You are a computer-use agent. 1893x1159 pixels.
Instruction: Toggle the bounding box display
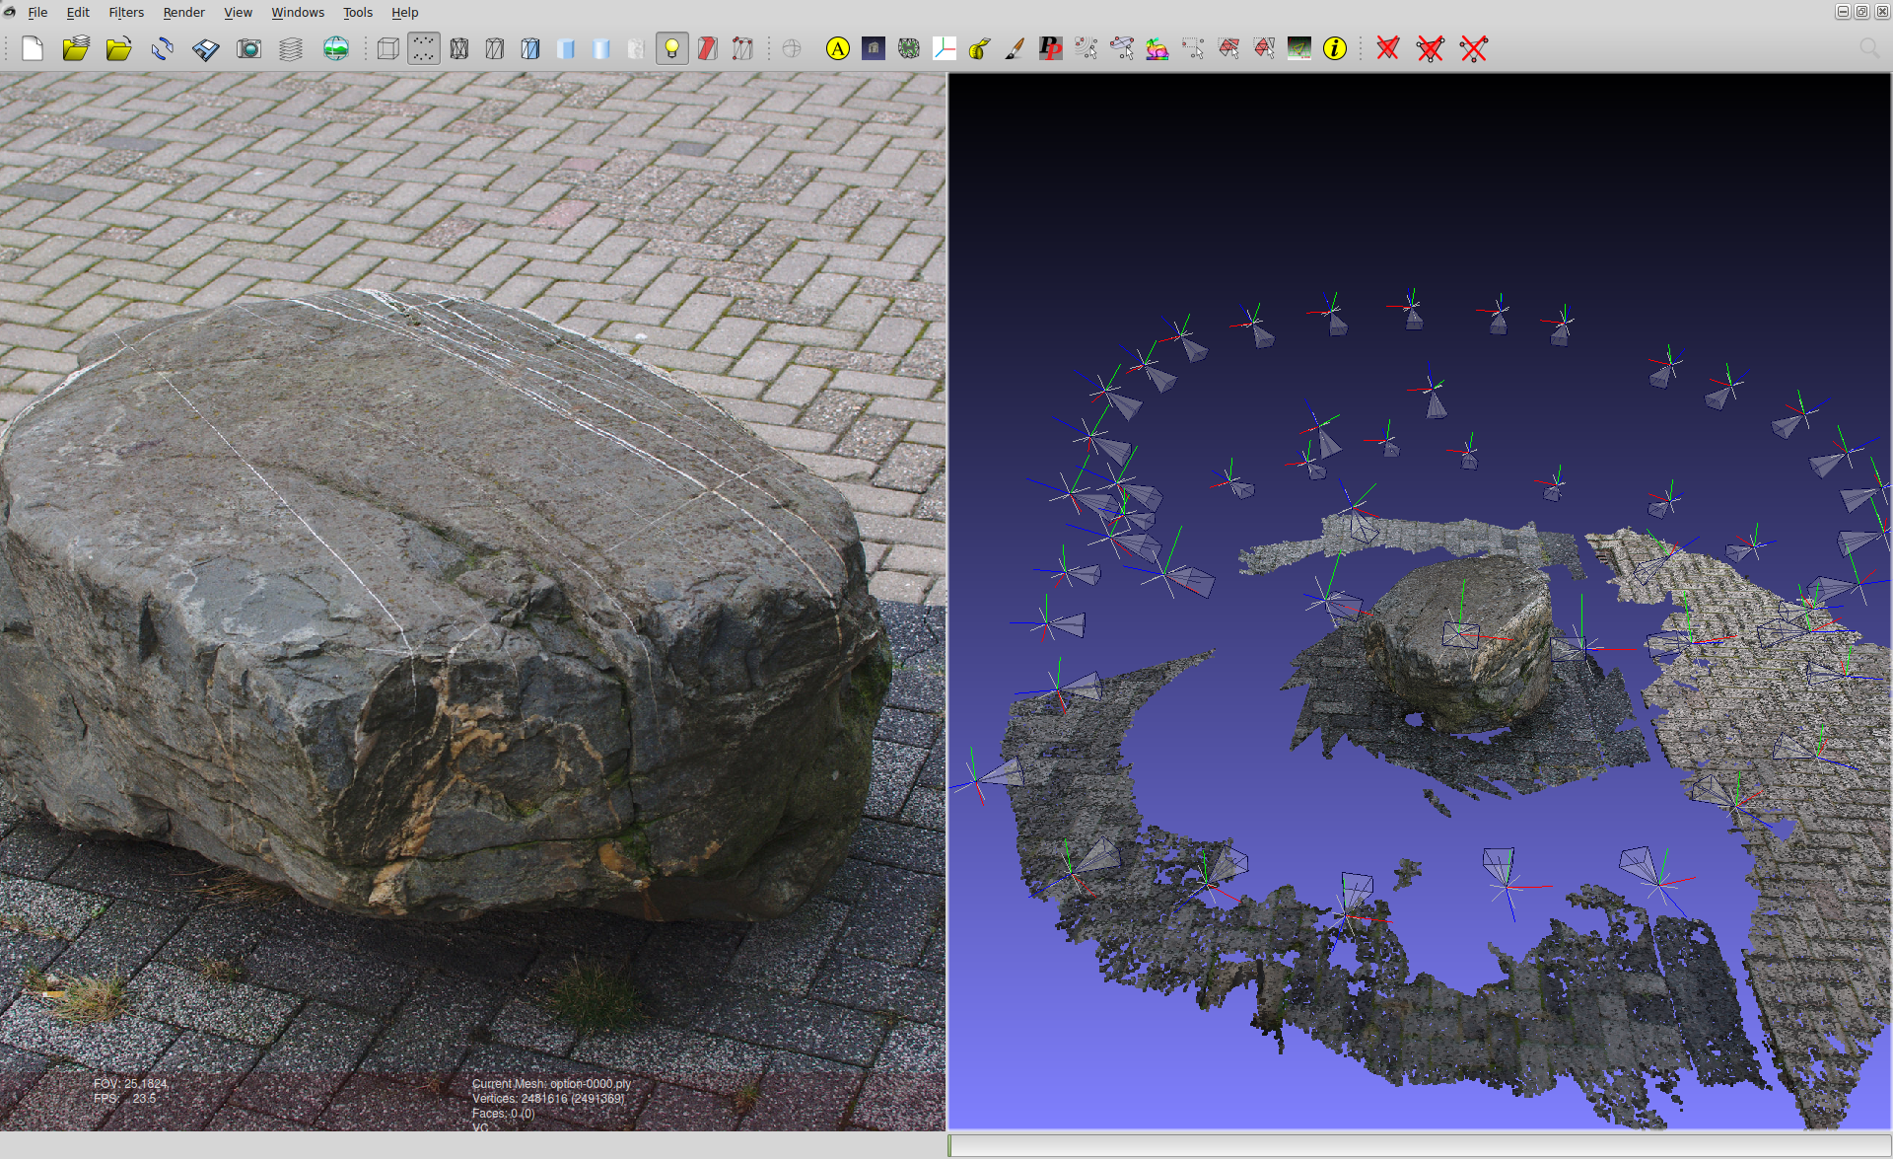[x=388, y=48]
